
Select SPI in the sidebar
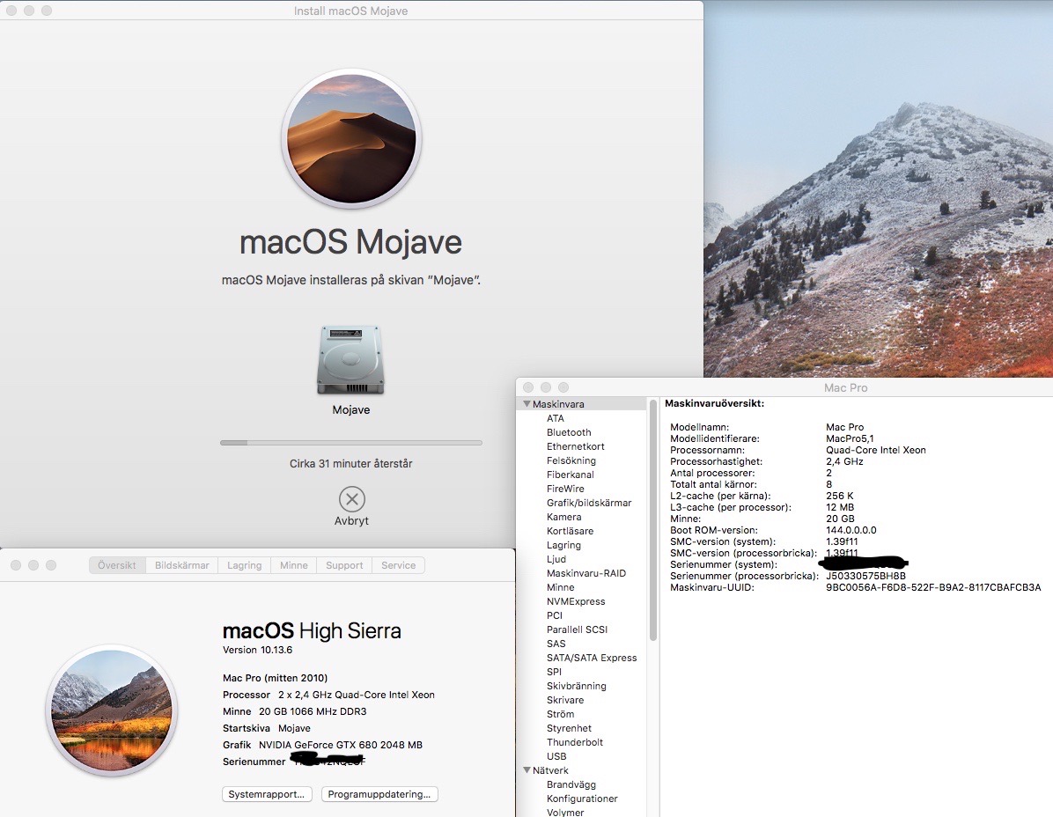click(x=554, y=672)
